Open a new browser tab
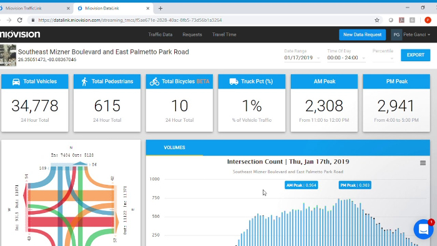The width and height of the screenshot is (437, 246). click(x=160, y=8)
